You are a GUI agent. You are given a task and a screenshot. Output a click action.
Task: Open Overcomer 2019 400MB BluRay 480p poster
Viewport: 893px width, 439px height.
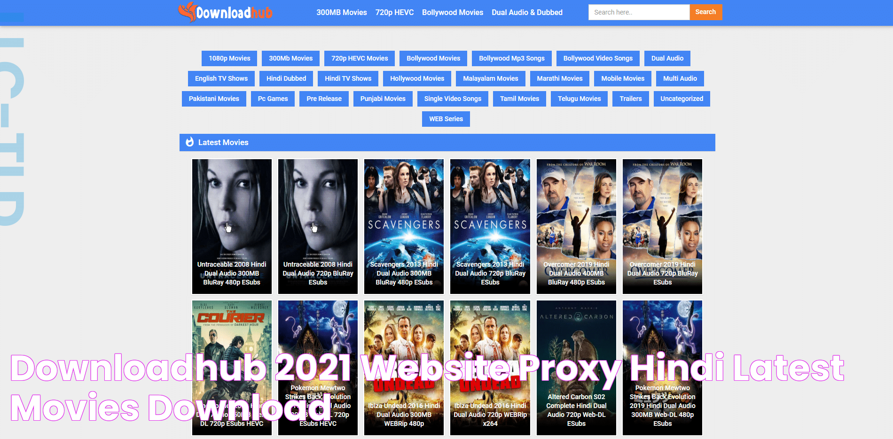(x=576, y=226)
